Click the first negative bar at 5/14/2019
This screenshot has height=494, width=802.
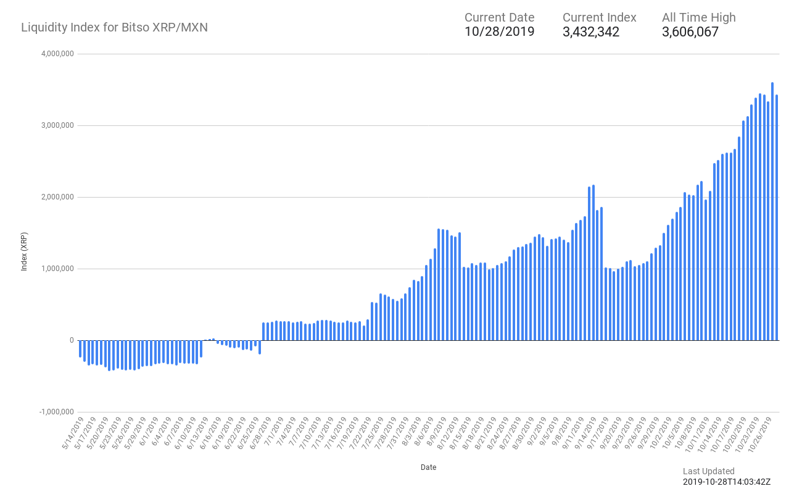pyautogui.click(x=80, y=348)
